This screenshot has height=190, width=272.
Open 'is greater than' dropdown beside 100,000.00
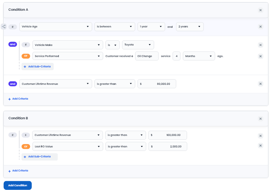click(x=125, y=135)
